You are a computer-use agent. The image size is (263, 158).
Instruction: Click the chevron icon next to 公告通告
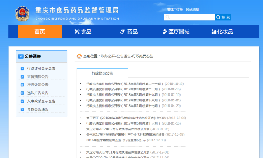(x=21, y=57)
